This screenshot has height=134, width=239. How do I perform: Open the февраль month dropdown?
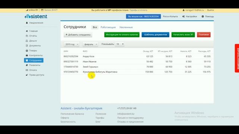[90, 44]
